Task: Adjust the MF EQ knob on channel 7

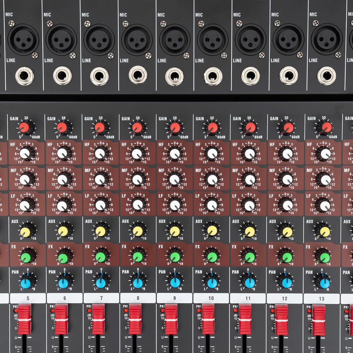Action: point(100,179)
